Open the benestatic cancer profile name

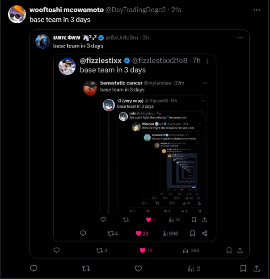121,83
